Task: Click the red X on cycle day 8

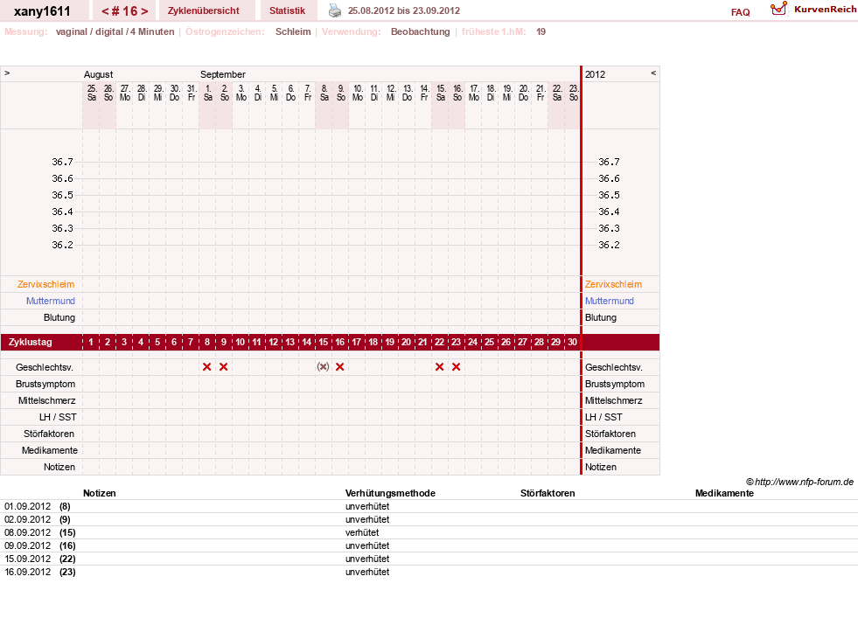Action: click(x=206, y=367)
